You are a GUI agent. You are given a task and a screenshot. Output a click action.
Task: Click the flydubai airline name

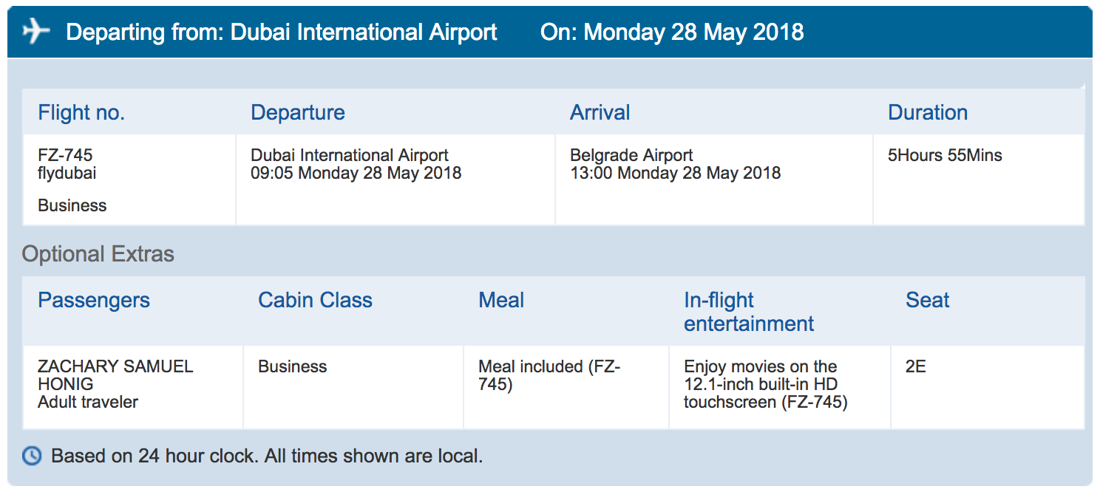click(67, 174)
